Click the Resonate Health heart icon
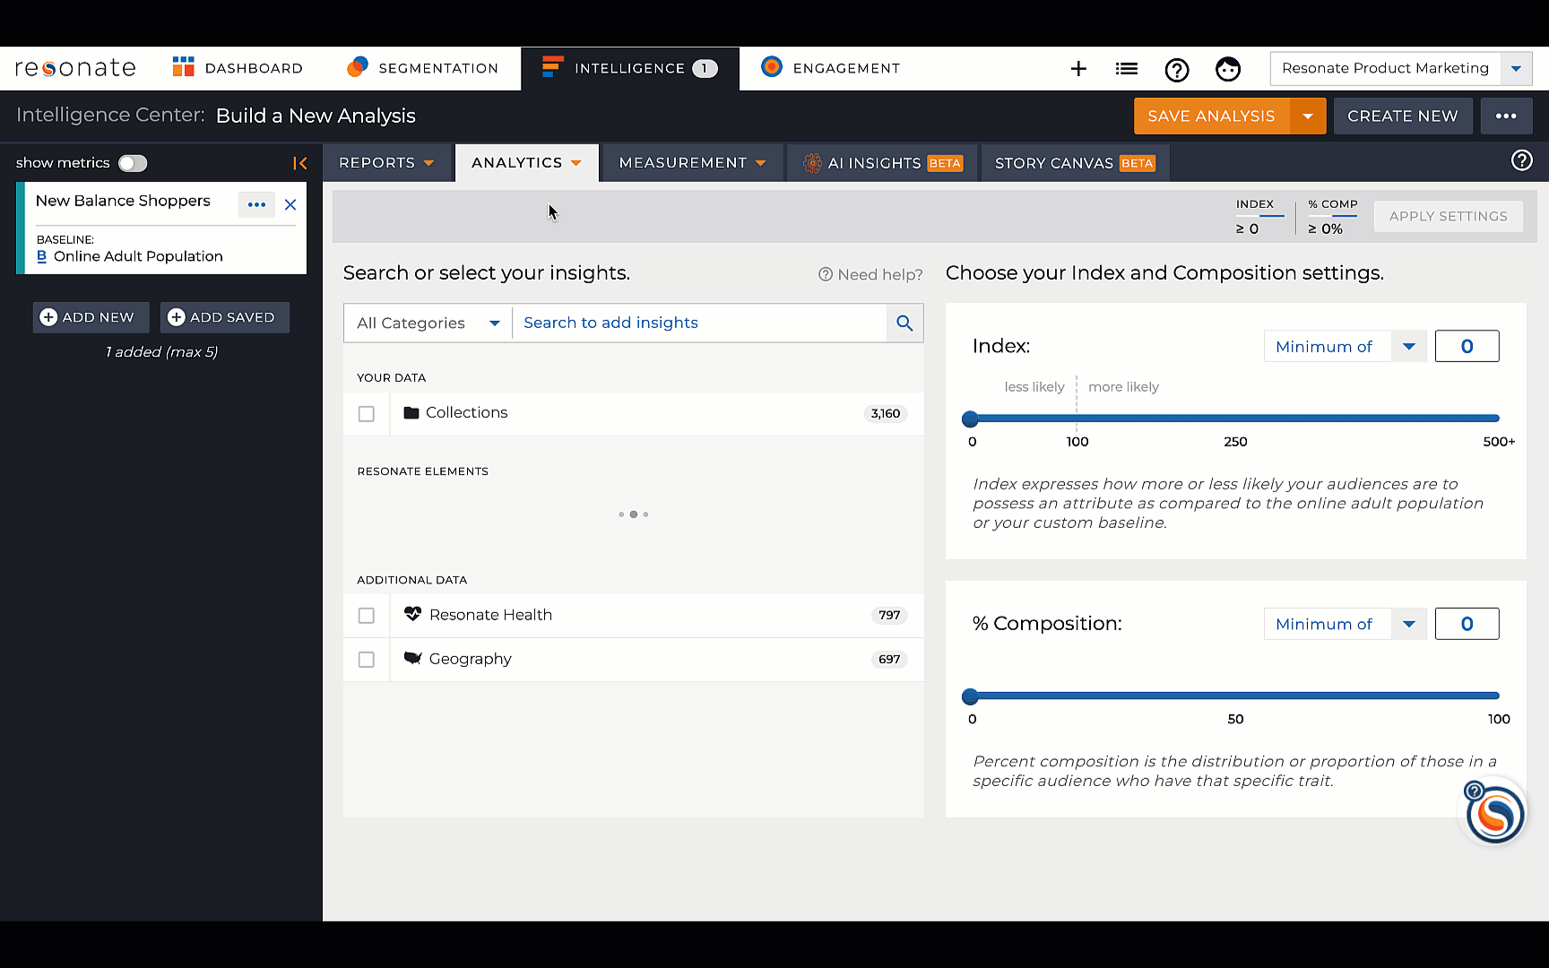1549x968 pixels. [x=412, y=614]
